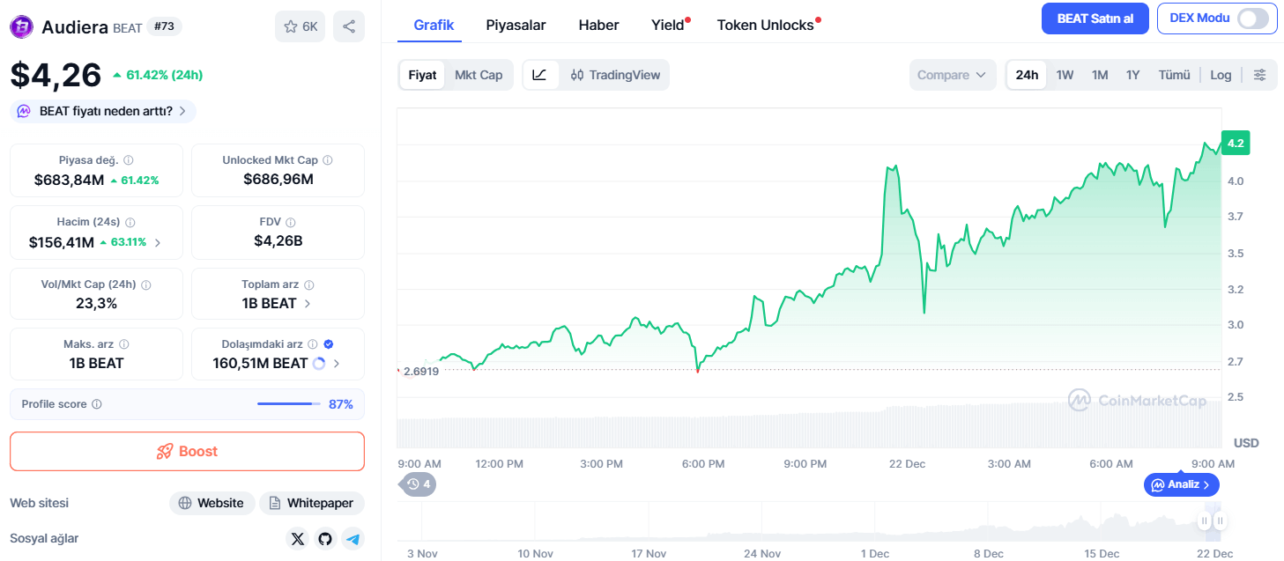The width and height of the screenshot is (1284, 561).
Task: Open the Piyasalar tab
Action: point(516,25)
